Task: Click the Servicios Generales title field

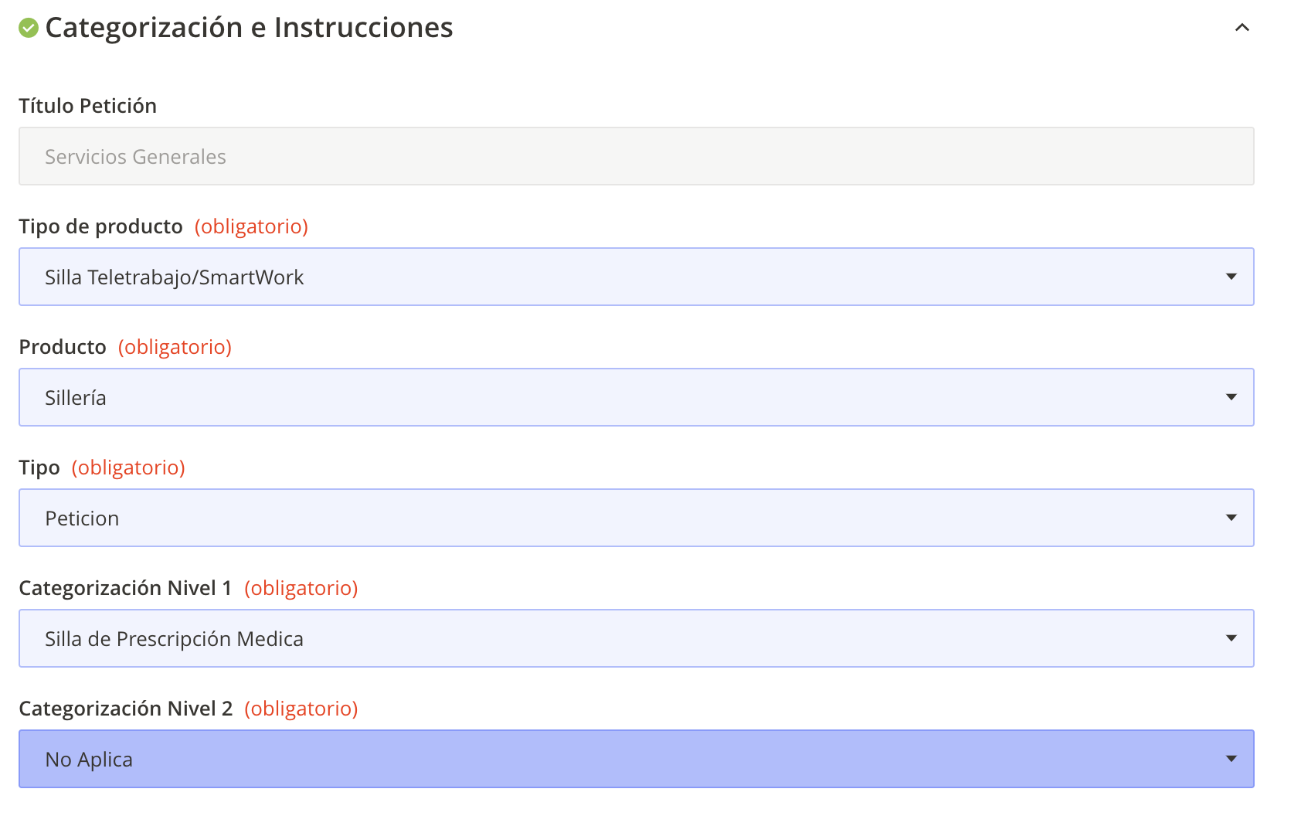Action: [x=635, y=156]
